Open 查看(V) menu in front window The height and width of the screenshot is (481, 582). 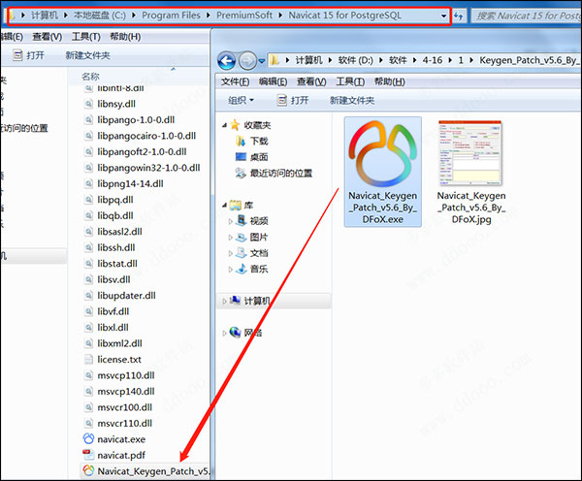click(x=311, y=81)
